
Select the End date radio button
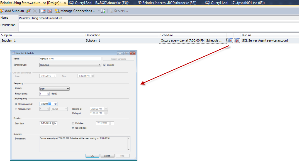click(x=73, y=123)
